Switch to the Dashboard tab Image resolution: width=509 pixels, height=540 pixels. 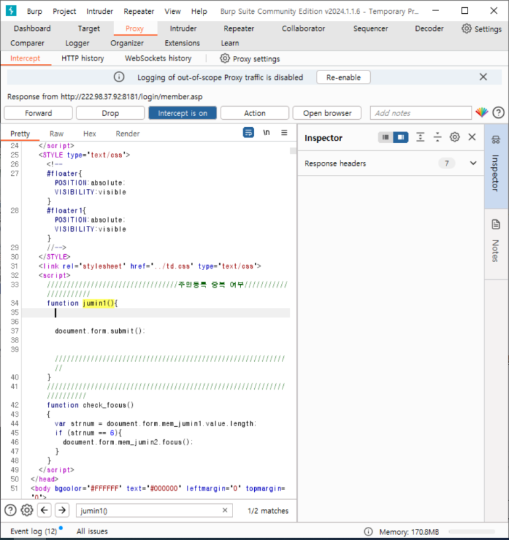pyautogui.click(x=32, y=28)
